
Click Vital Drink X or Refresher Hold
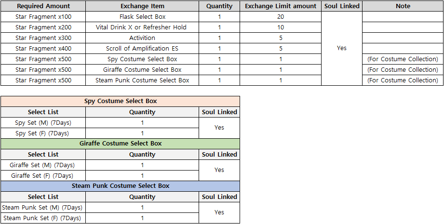pos(142,27)
